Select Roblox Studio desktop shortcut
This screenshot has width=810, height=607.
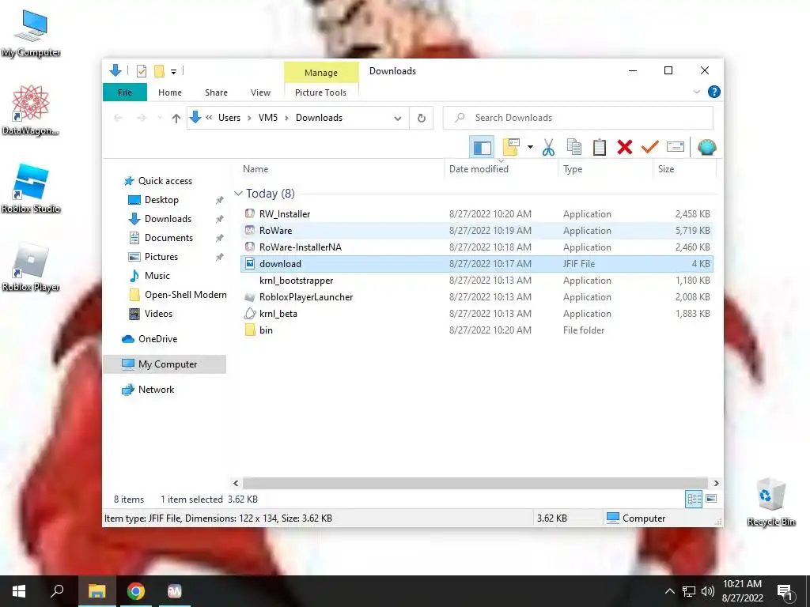31,188
